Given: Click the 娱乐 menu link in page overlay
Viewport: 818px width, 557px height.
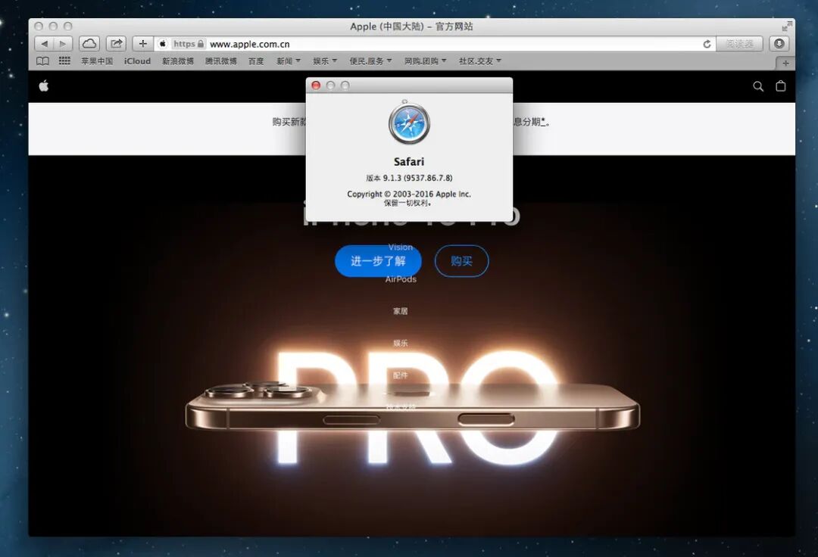Looking at the screenshot, I should pos(401,344).
